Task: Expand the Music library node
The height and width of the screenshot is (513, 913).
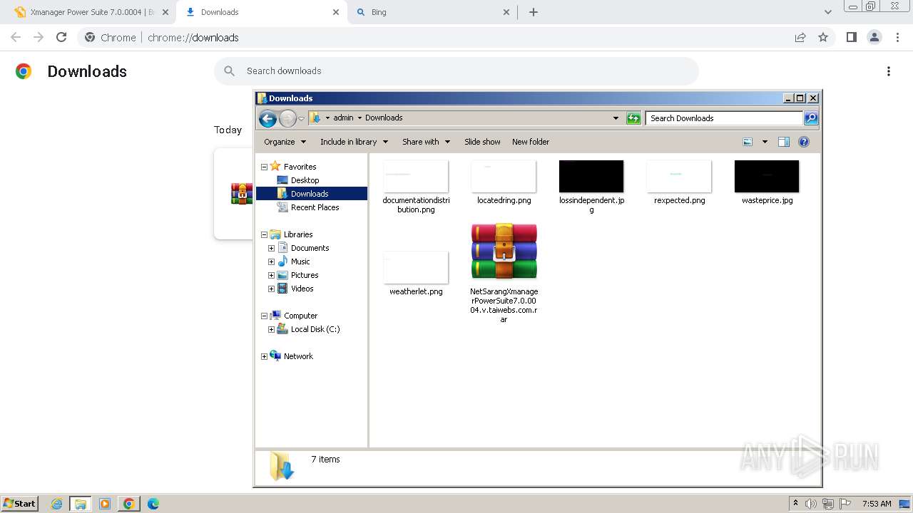Action: [x=271, y=261]
